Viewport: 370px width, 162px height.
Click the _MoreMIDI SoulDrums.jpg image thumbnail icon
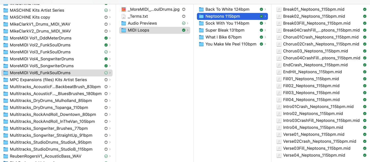[124, 9]
